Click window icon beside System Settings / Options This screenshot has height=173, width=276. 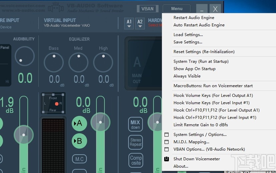point(167,135)
